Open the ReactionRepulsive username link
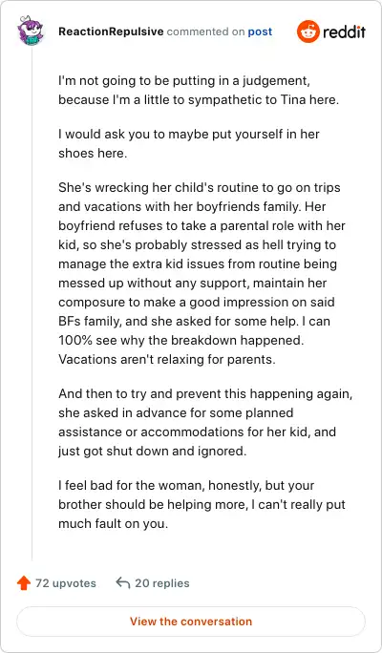382x653 pixels. [x=111, y=32]
